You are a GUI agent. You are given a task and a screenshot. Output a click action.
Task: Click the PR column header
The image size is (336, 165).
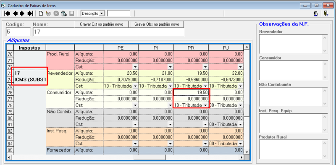[191, 48]
